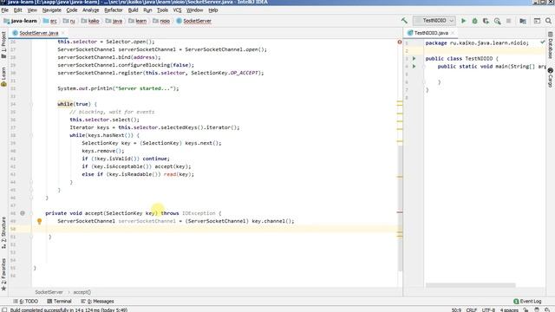Click the Run Anything window icon

[537, 21]
